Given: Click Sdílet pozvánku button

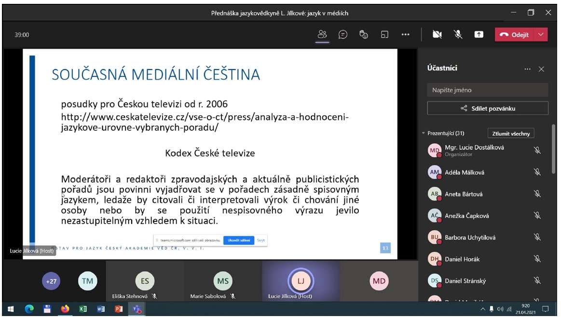Looking at the screenshot, I should (487, 108).
